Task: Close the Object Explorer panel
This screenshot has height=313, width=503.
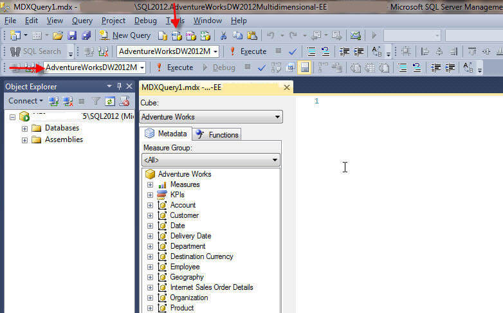Action: pos(129,86)
